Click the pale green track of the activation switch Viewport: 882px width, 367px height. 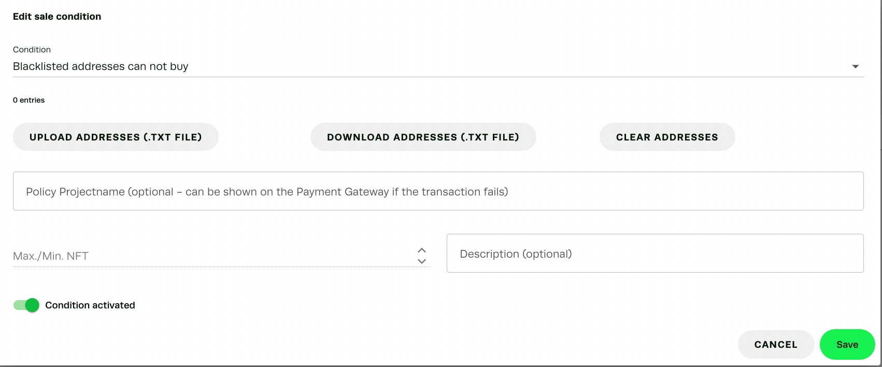(19, 305)
